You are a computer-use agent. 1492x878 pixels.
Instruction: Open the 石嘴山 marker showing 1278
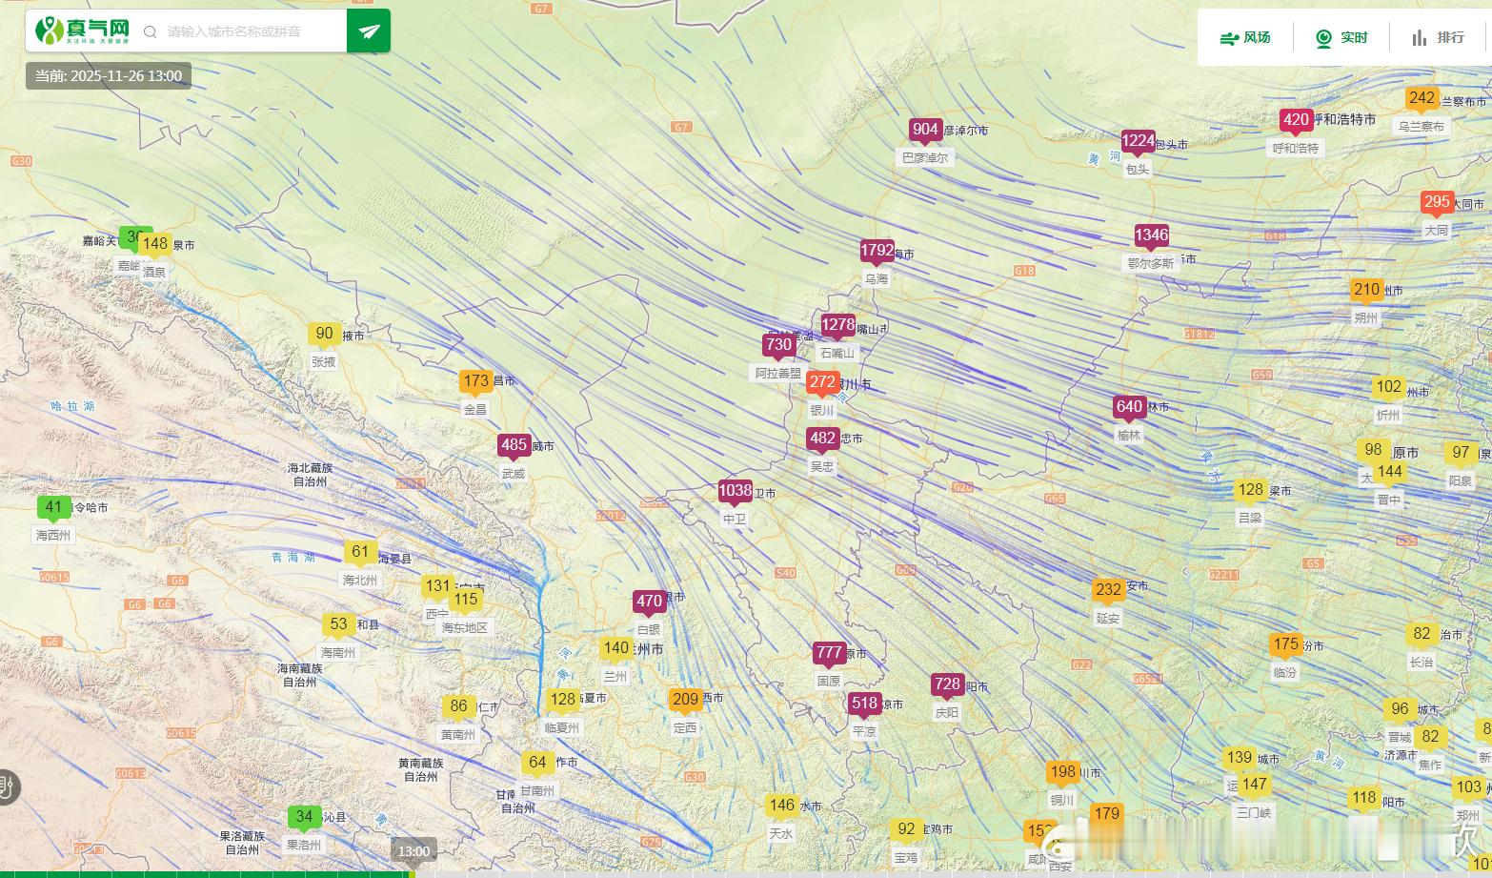coord(838,325)
